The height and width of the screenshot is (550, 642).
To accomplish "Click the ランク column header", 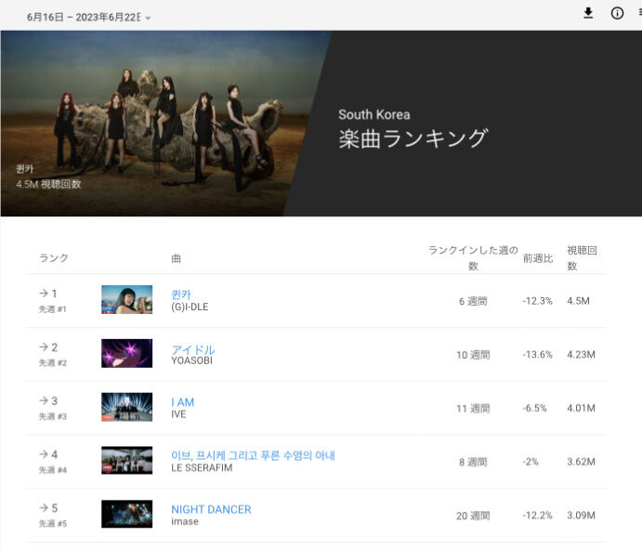I will (x=54, y=258).
